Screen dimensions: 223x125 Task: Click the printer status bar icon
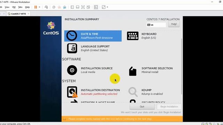(x=214, y=124)
